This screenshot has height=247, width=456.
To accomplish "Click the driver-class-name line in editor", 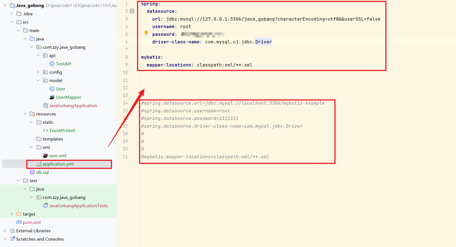I will pyautogui.click(x=212, y=42).
